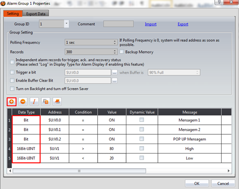Select address cell $U:V0.1
Screen dimensions: 239x189
click(x=55, y=130)
